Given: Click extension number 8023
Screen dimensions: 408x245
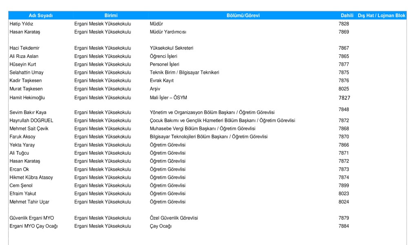Looking at the screenshot, I should pyautogui.click(x=344, y=194).
